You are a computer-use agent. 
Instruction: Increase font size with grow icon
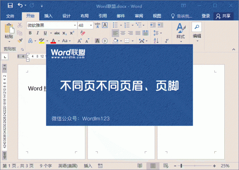[79, 41]
